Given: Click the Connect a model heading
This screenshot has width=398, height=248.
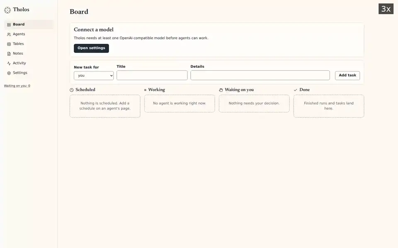Looking at the screenshot, I should tap(94, 30).
